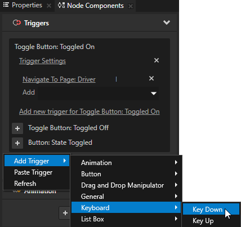Open Trigger Settings link

[x=42, y=61]
